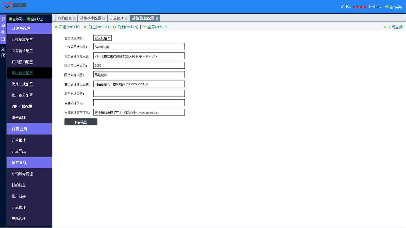Click the empty 百度统计代码 input field
This screenshot has width=406, height=228.
(139, 103)
